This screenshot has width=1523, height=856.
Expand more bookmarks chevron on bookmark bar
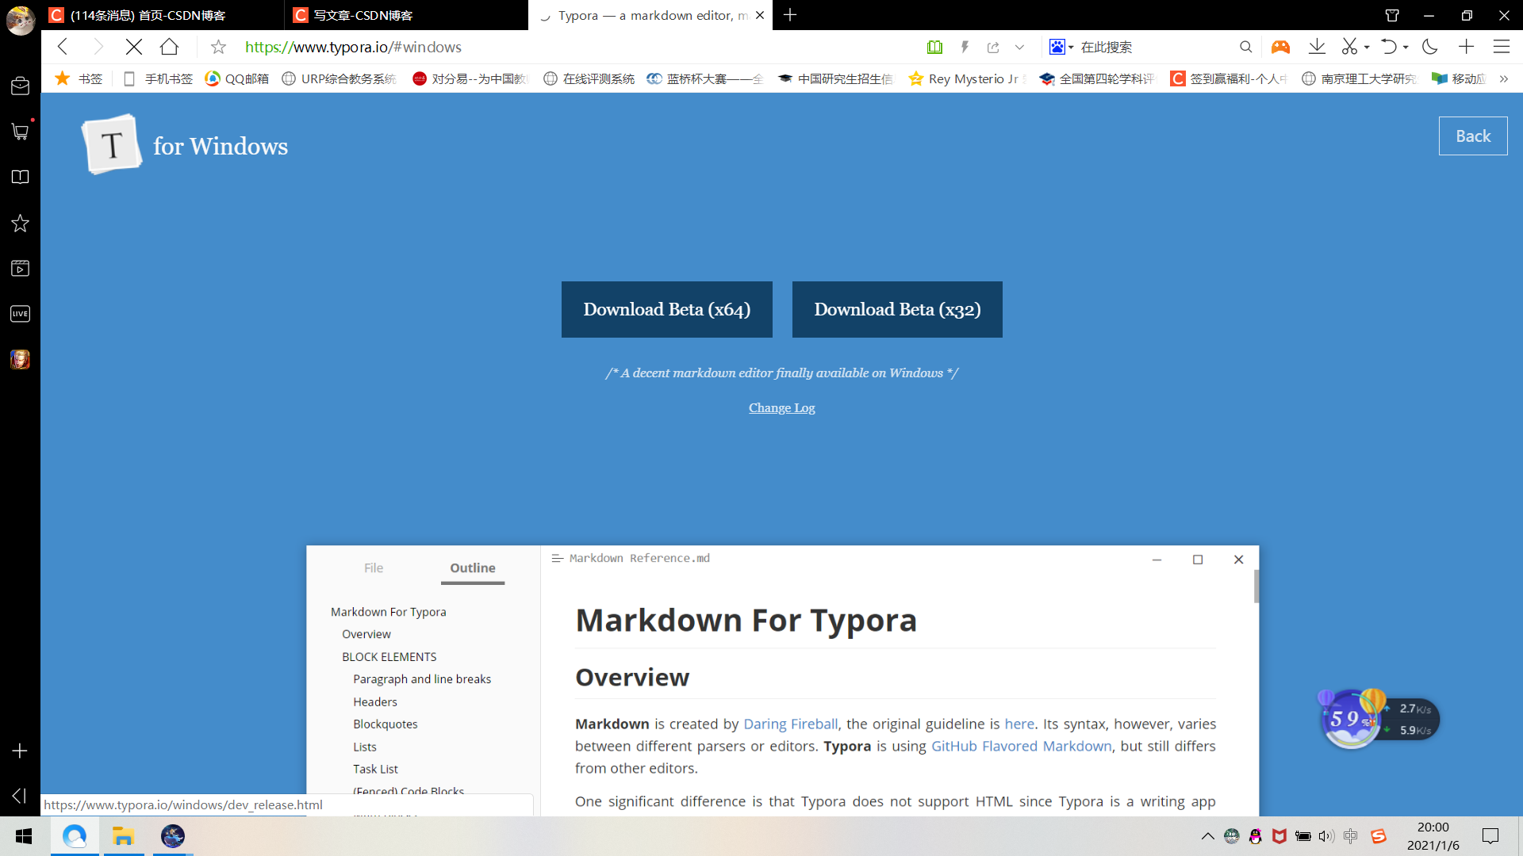point(1503,78)
